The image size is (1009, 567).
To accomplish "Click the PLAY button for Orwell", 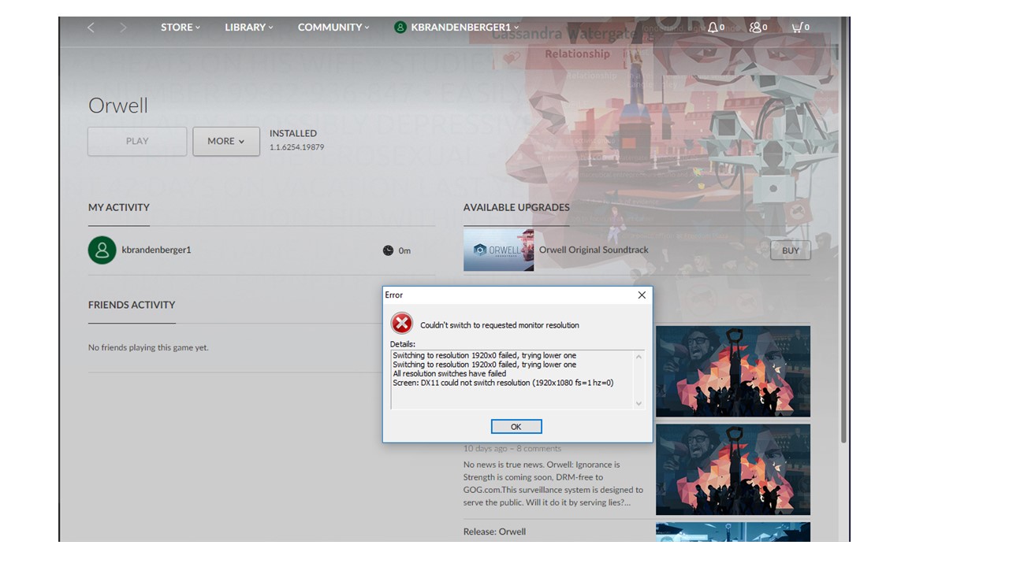I will (137, 141).
